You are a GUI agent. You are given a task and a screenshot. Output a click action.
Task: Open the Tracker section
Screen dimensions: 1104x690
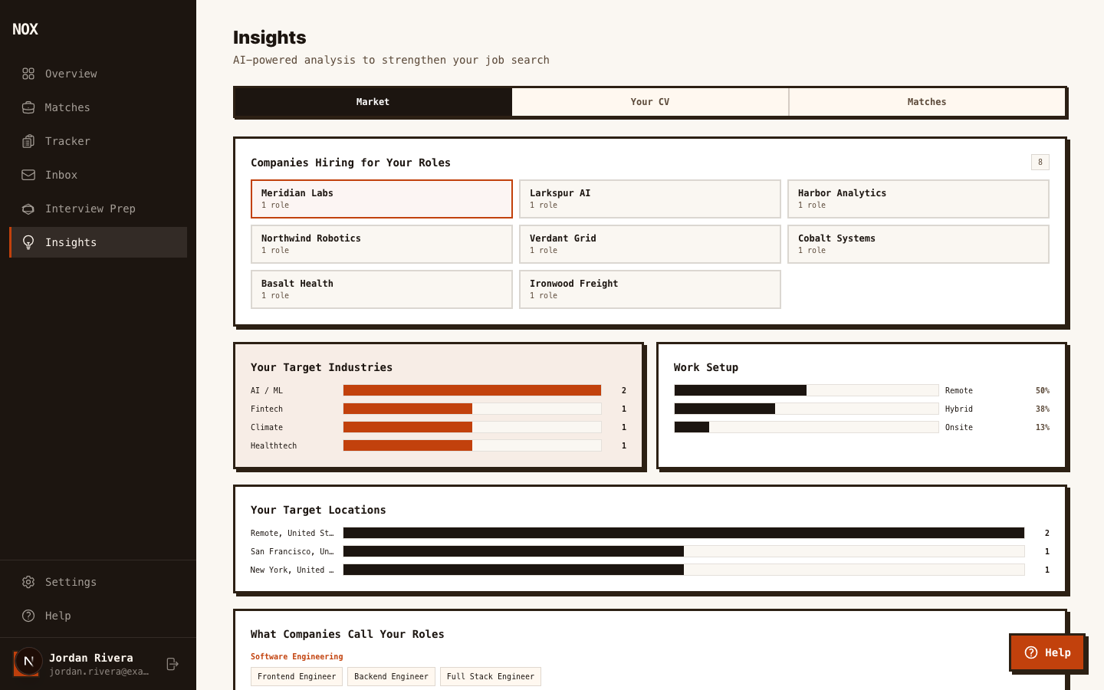point(98,141)
